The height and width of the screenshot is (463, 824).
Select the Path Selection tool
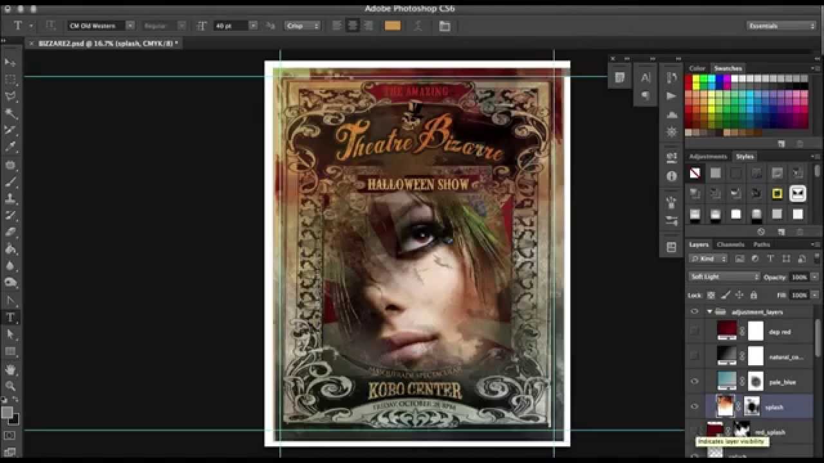10,334
